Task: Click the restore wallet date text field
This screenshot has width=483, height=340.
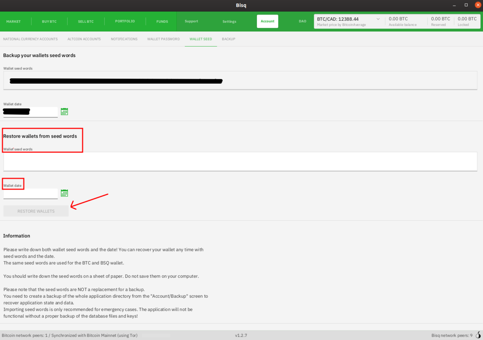Action: 30,194
